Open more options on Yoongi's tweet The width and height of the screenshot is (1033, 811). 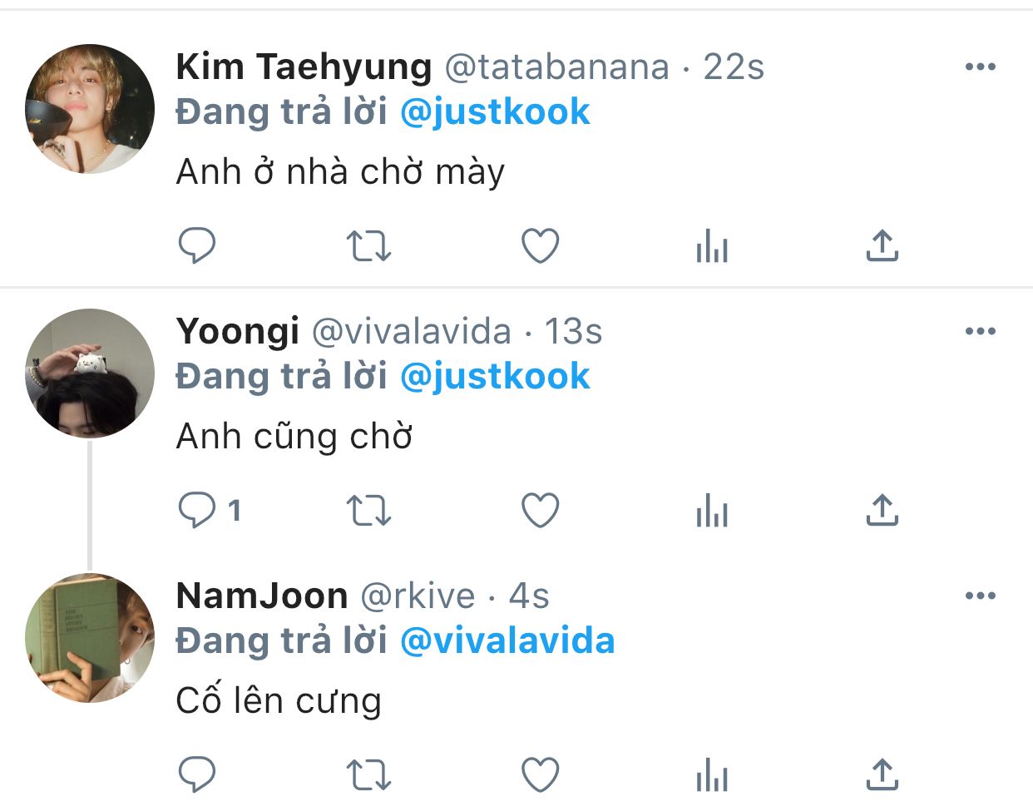click(x=981, y=331)
